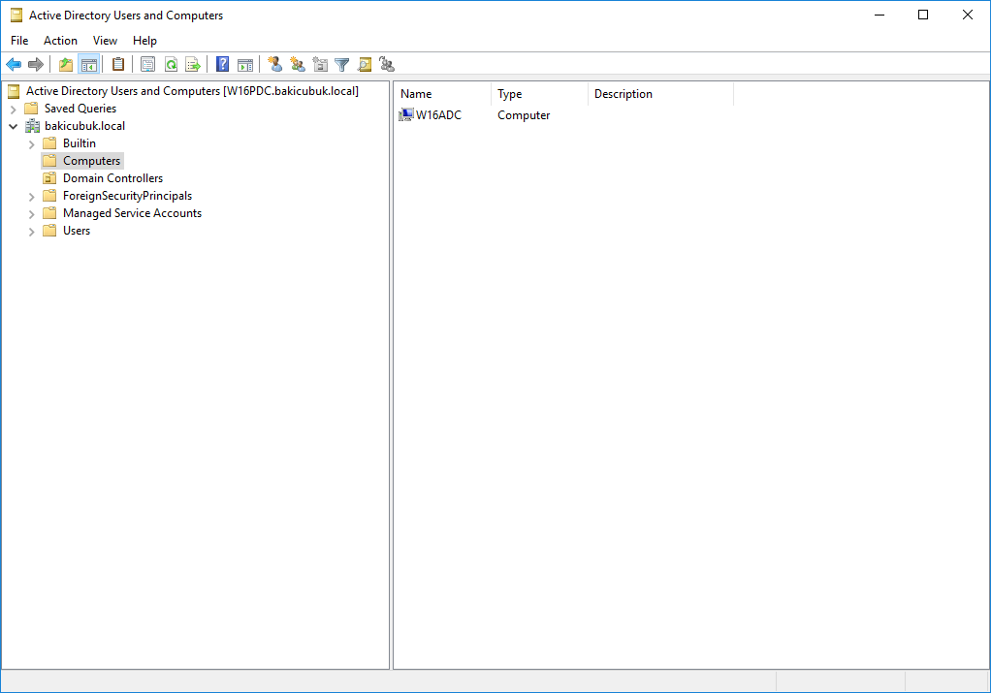This screenshot has height=693, width=991.
Task: Select bakicubuk.local domain in the tree
Action: pos(84,126)
